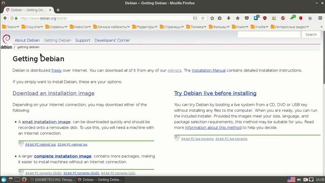The image size is (325, 183).
Task: Open the 'small installation image' link
Action: 46,122
